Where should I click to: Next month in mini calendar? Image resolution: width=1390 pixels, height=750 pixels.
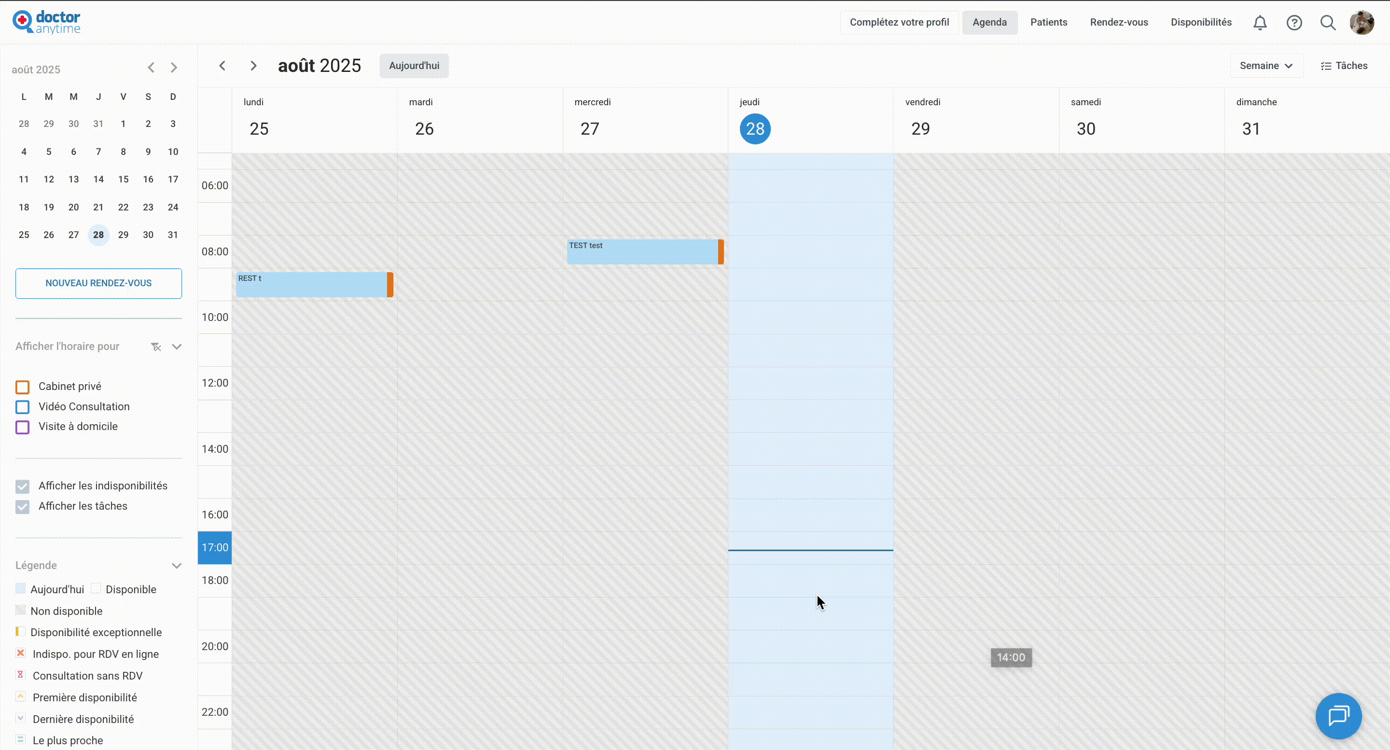pyautogui.click(x=174, y=68)
